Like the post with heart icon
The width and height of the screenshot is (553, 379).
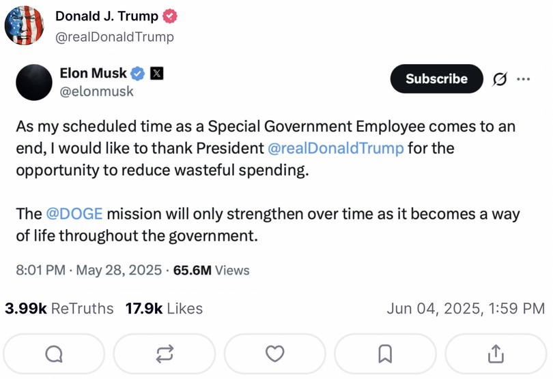(275, 353)
